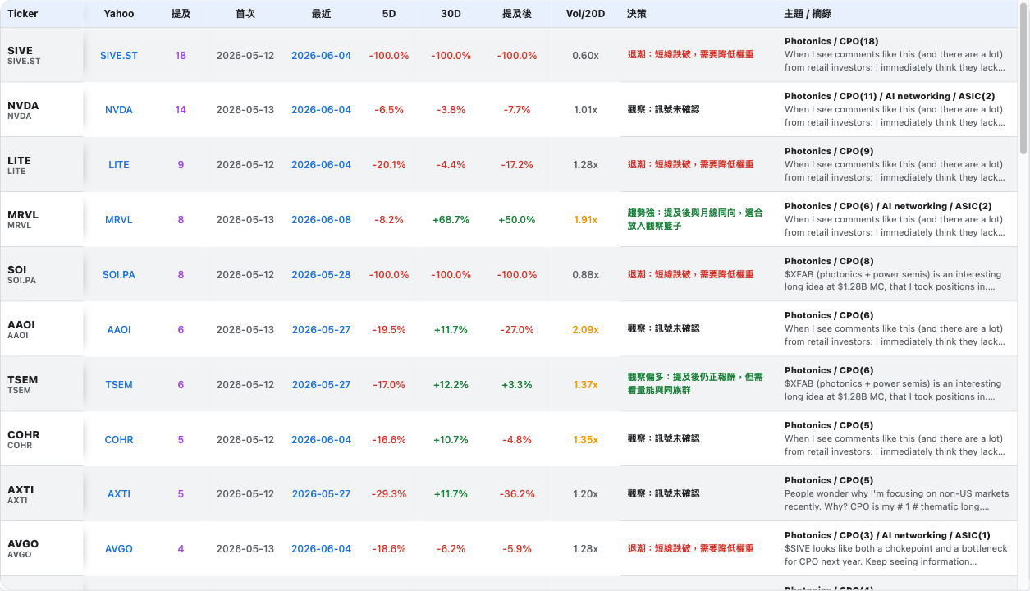Click MRVL's latest date 2026-06-08
Viewport: 1030px width, 591px height.
pos(321,220)
